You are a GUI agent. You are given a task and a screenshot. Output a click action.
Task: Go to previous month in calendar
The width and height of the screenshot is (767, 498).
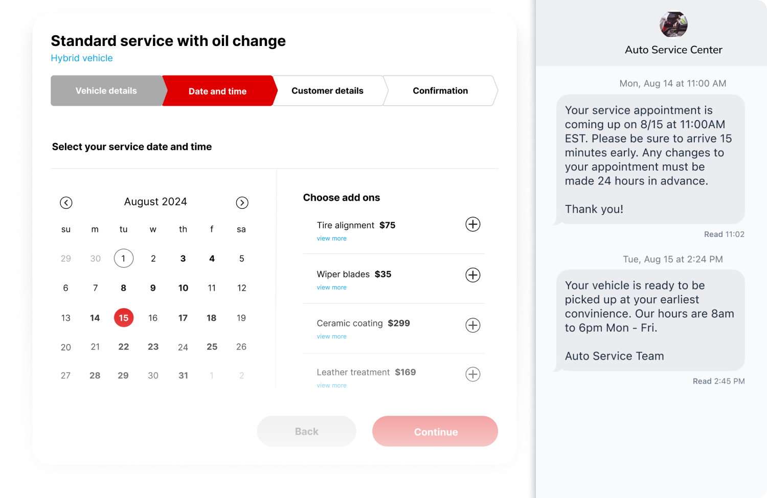click(66, 203)
